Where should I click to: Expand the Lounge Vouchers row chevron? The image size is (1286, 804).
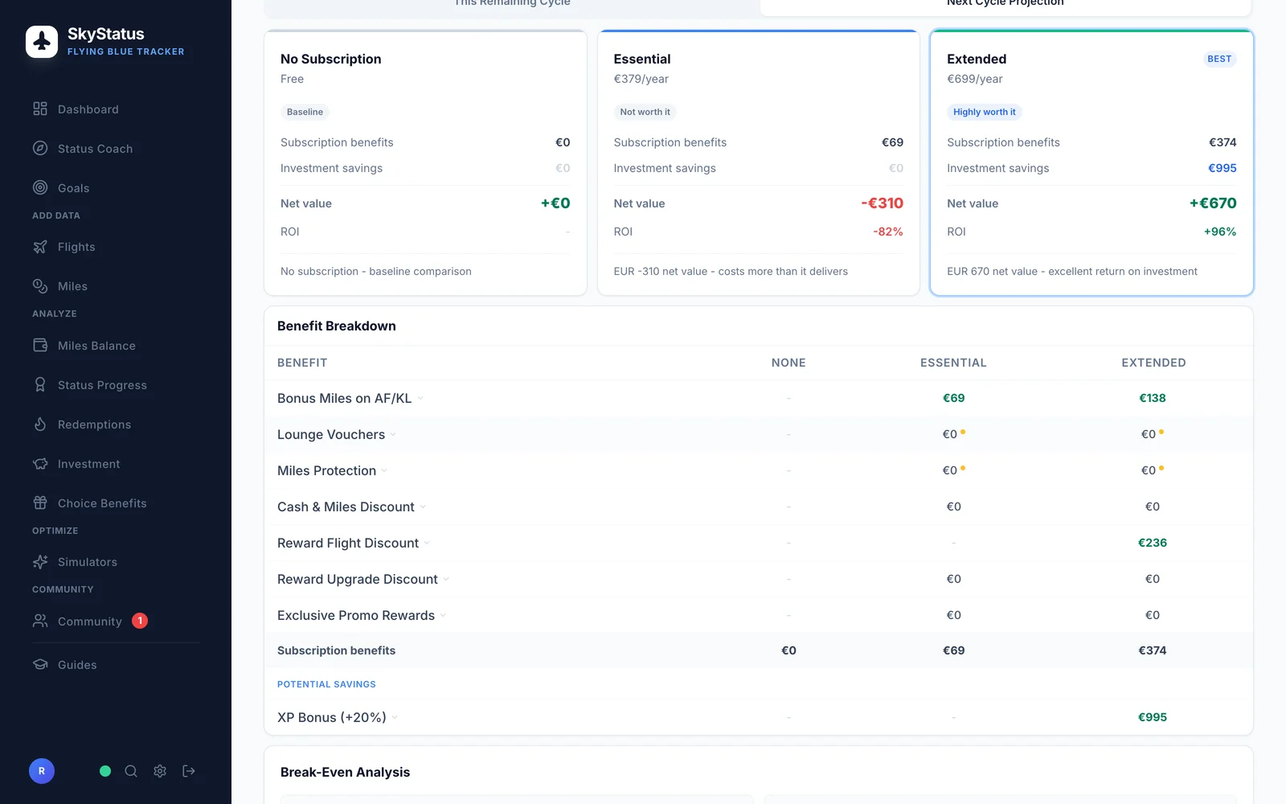coord(393,435)
